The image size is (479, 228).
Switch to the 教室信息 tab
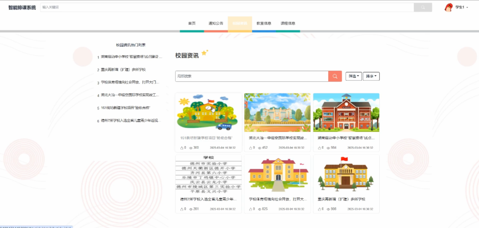[x=264, y=24]
